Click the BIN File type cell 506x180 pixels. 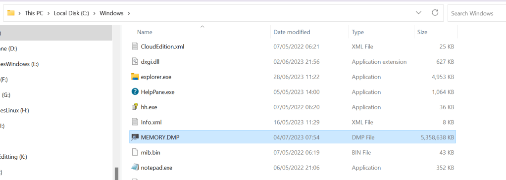point(361,153)
